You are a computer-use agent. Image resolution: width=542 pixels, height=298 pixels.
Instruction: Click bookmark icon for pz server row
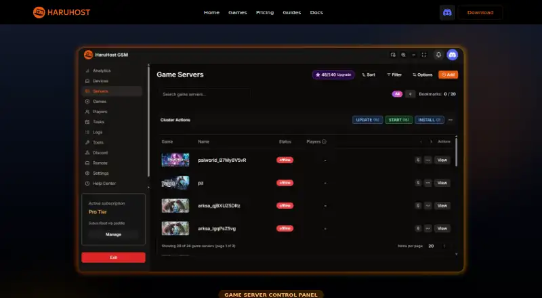pyautogui.click(x=418, y=183)
